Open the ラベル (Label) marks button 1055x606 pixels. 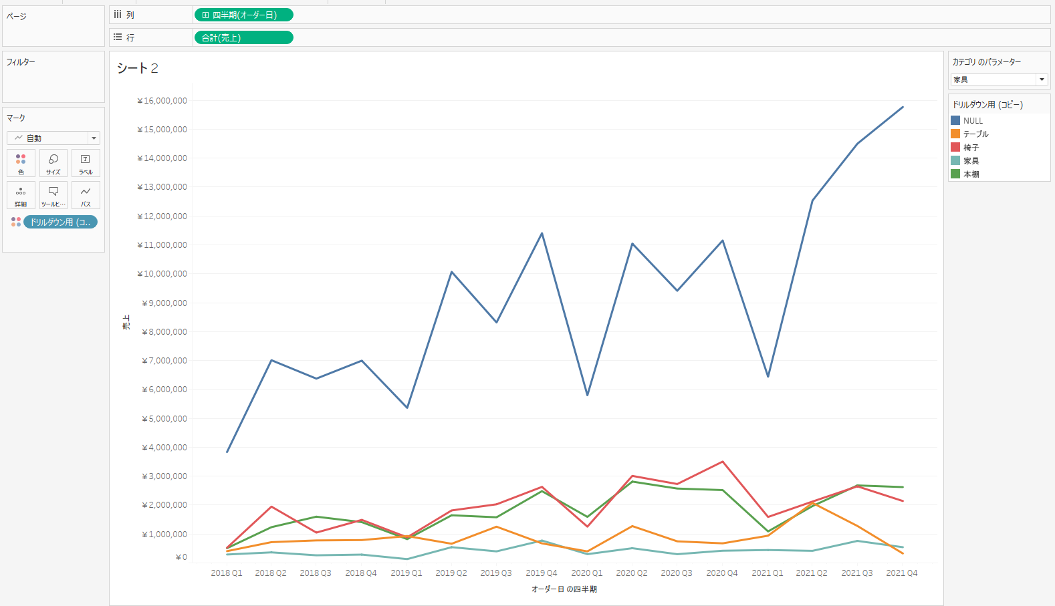86,163
